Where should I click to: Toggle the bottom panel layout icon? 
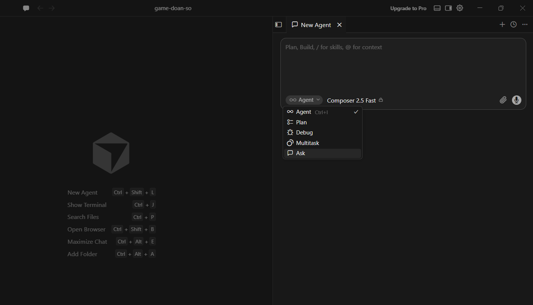coord(437,8)
